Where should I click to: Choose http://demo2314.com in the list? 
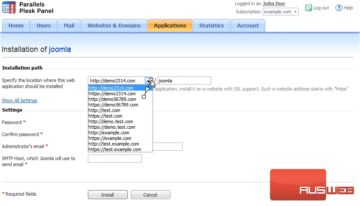point(120,88)
